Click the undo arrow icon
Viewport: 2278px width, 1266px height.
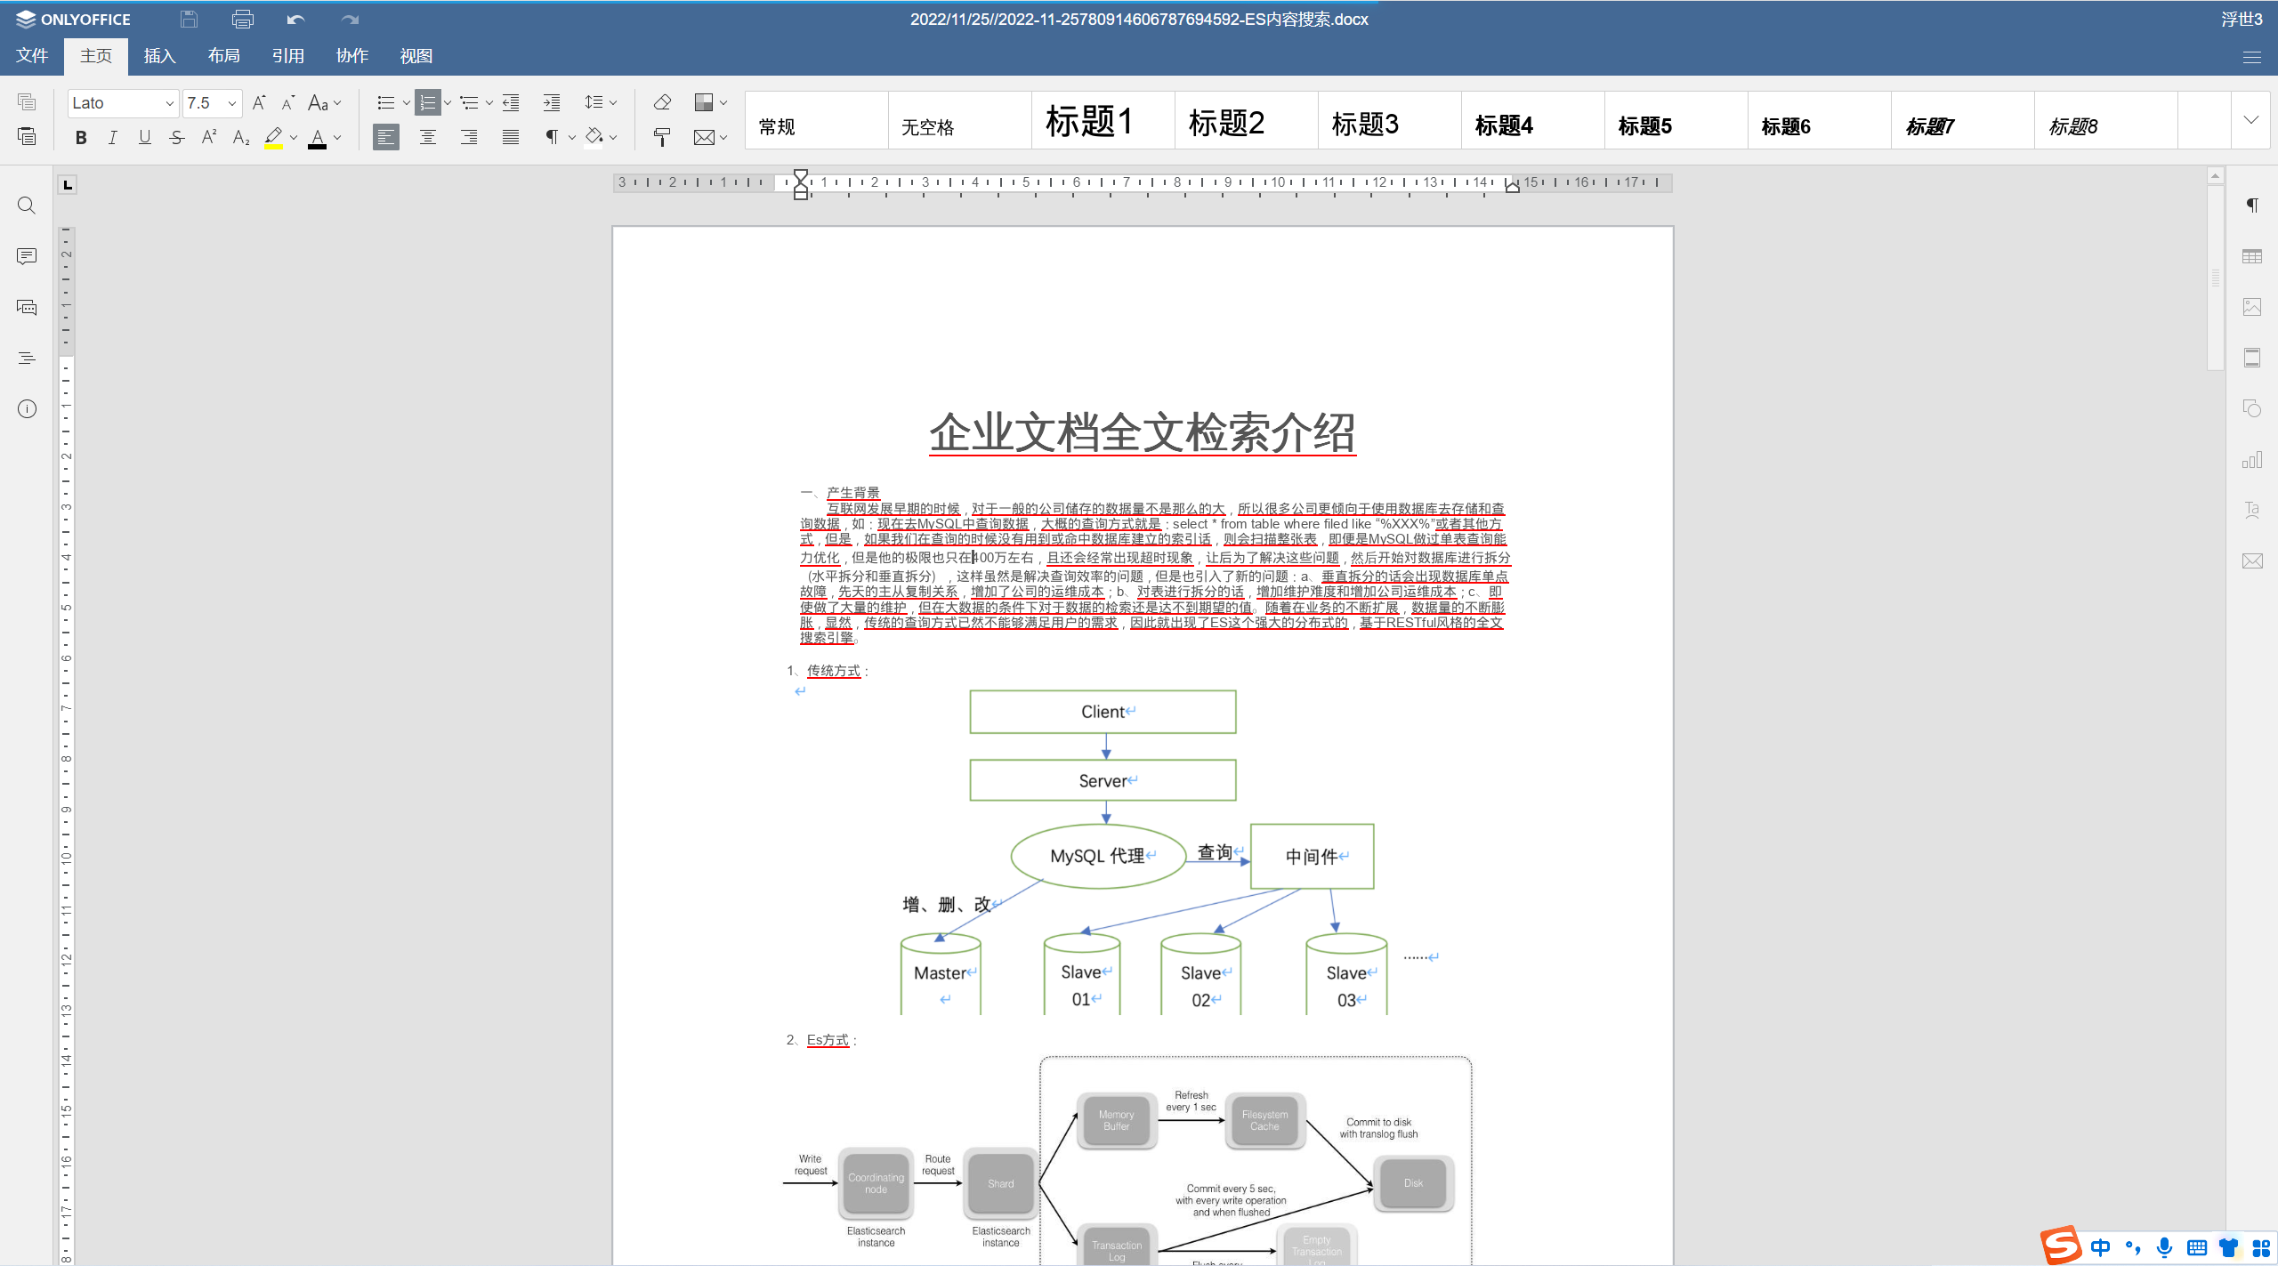pyautogui.click(x=296, y=19)
